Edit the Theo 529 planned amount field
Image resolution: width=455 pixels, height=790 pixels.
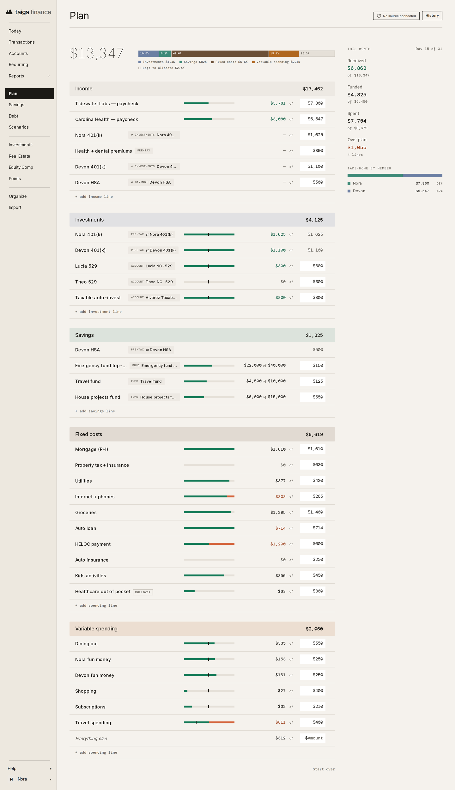[x=313, y=282]
